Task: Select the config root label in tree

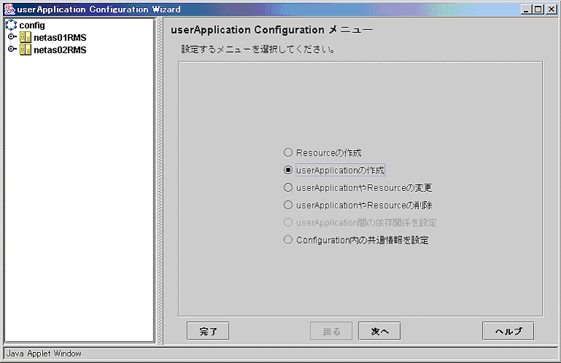Action: coord(32,26)
